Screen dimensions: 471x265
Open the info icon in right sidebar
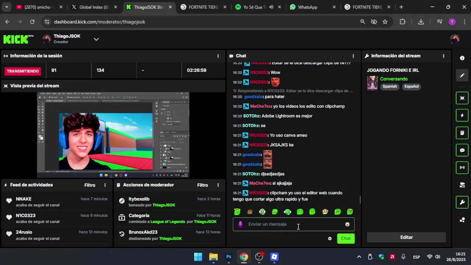point(462,58)
